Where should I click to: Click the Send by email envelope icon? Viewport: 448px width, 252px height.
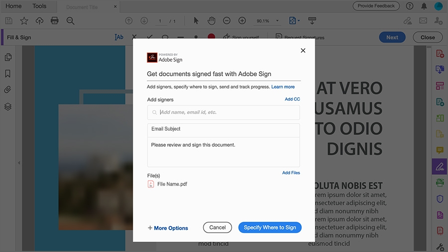[423, 20]
